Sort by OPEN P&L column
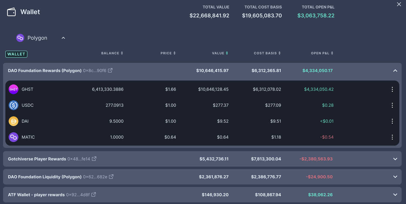The height and width of the screenshot is (204, 406). click(x=322, y=53)
